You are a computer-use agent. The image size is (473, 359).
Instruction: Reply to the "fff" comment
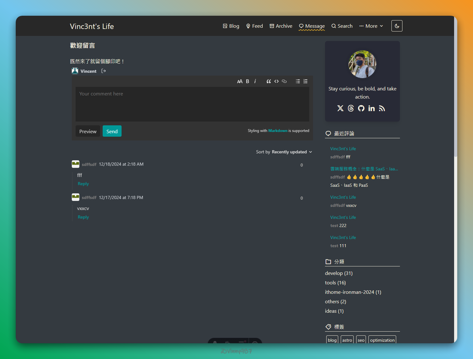click(83, 184)
